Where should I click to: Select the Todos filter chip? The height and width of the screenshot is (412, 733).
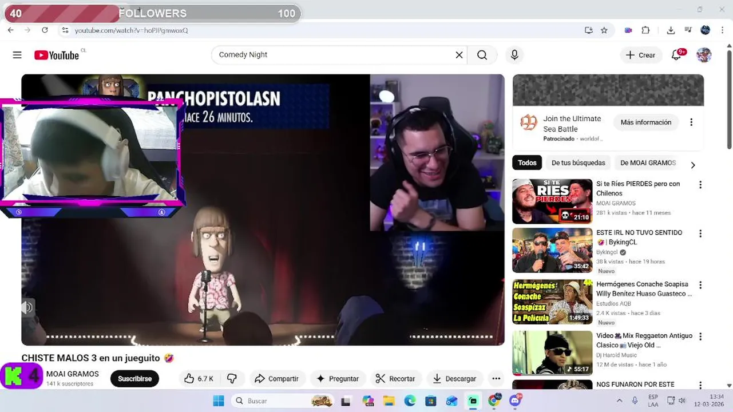point(527,163)
